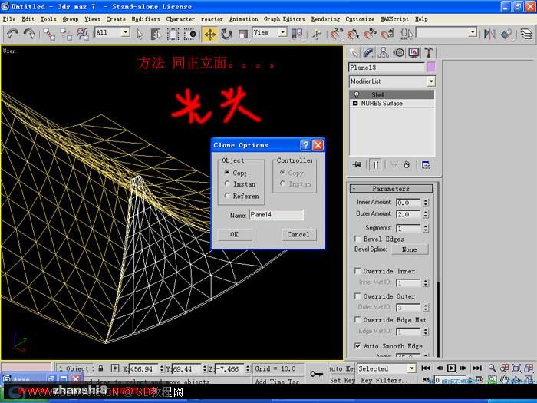537x403 pixels.
Task: Click the object color swatch
Action: click(430, 68)
